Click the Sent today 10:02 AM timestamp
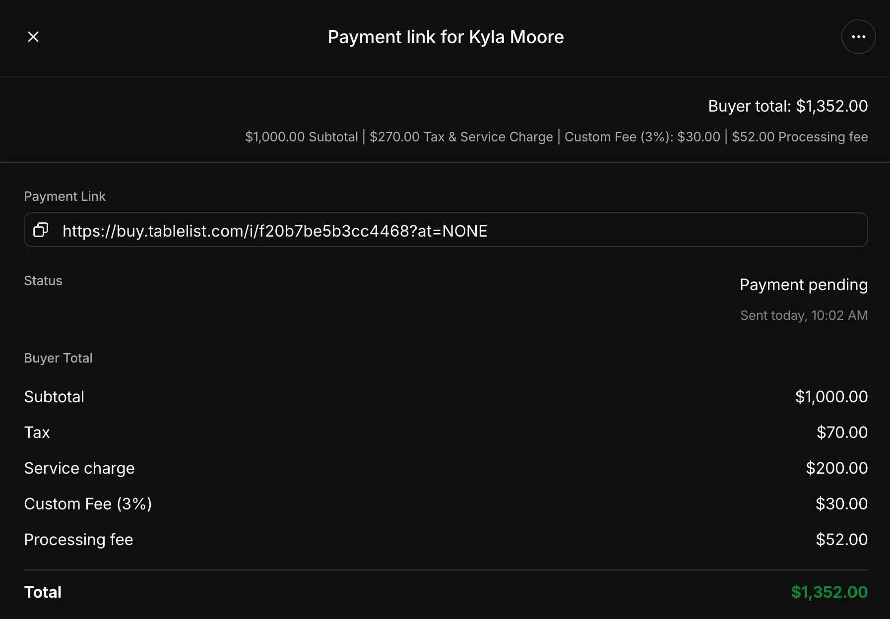Image resolution: width=890 pixels, height=619 pixels. click(804, 315)
